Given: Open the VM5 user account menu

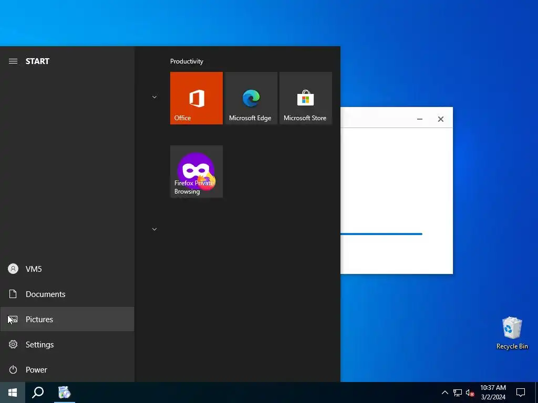Looking at the screenshot, I should pos(67,269).
